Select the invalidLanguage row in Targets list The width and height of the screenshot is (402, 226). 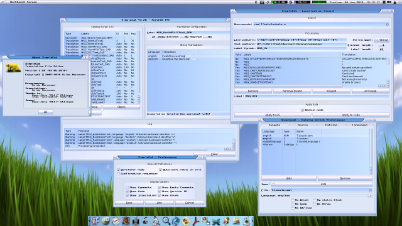tap(315, 141)
